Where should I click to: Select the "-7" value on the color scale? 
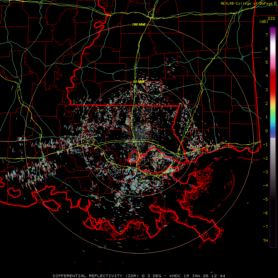[265, 227]
